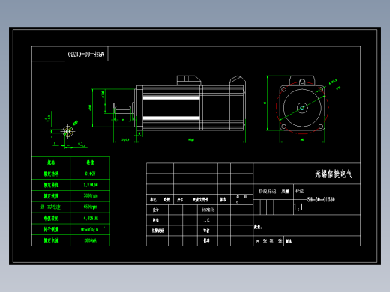Select the 1:1 scale value in title block
The height and width of the screenshot is (292, 390).
[x=298, y=207]
